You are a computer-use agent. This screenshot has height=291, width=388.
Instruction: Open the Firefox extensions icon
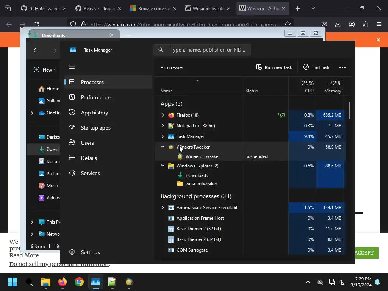pyautogui.click(x=365, y=24)
